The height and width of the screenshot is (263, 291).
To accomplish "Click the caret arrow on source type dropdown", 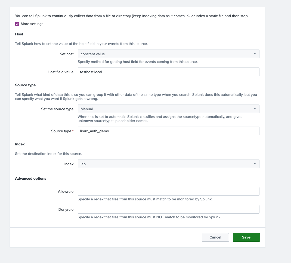I will (x=255, y=109).
